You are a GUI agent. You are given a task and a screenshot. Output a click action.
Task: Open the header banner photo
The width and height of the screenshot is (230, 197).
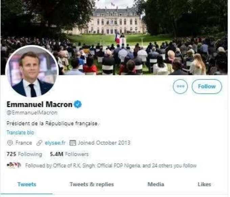pos(114,37)
